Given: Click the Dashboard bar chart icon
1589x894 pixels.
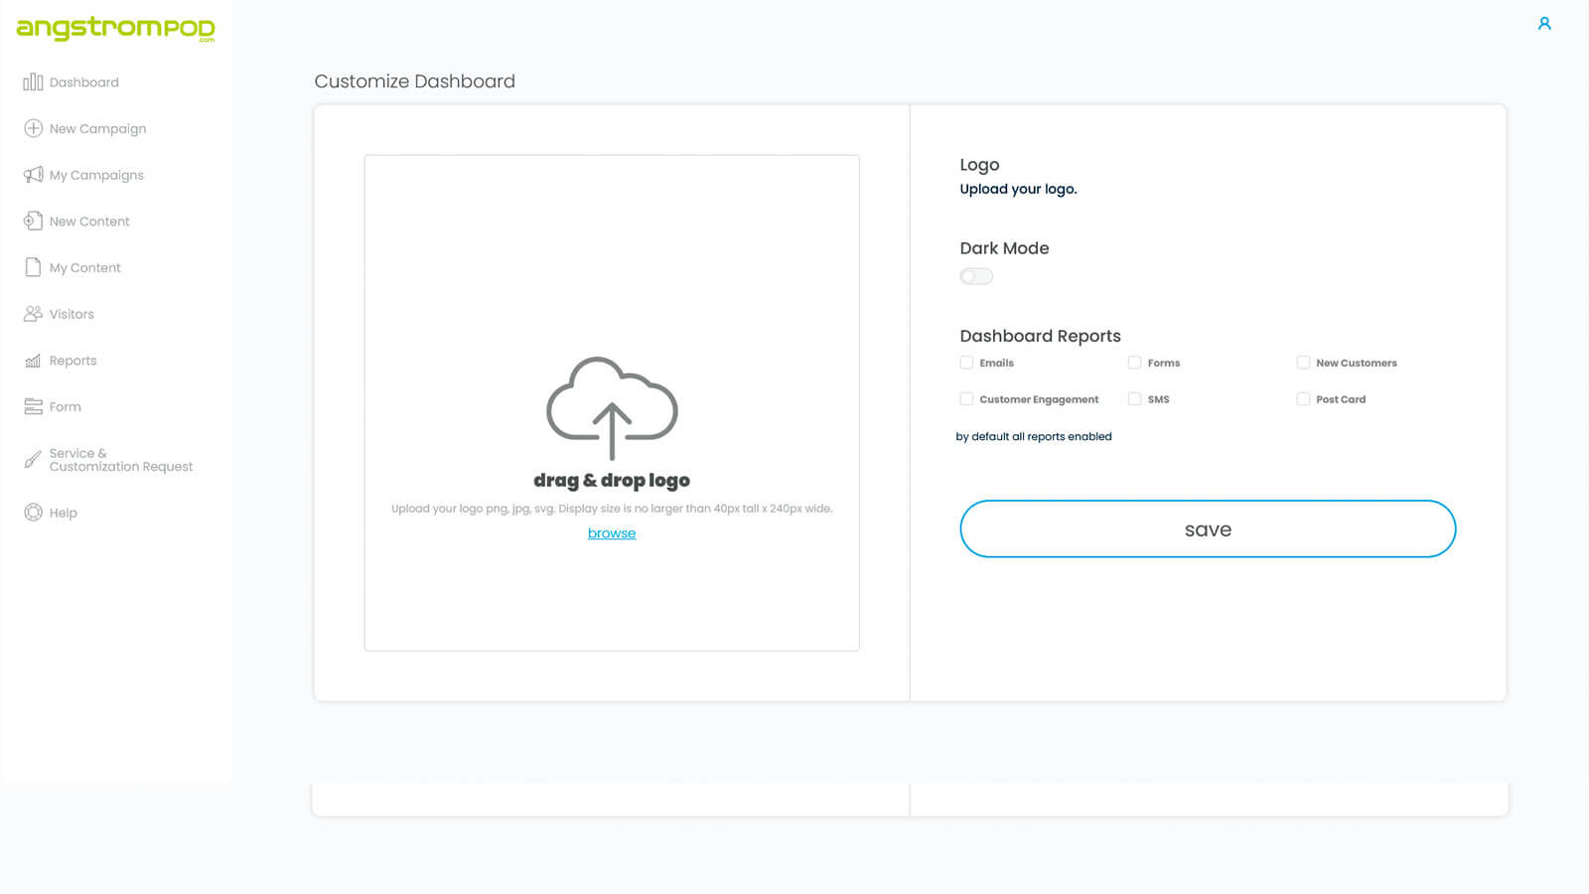Looking at the screenshot, I should [x=33, y=82].
